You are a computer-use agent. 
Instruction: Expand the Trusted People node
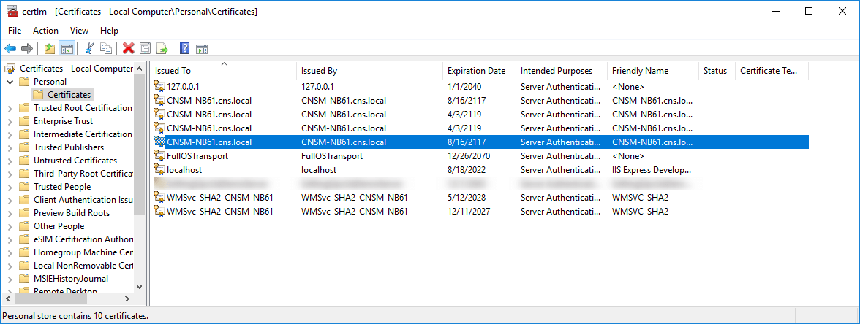10,187
